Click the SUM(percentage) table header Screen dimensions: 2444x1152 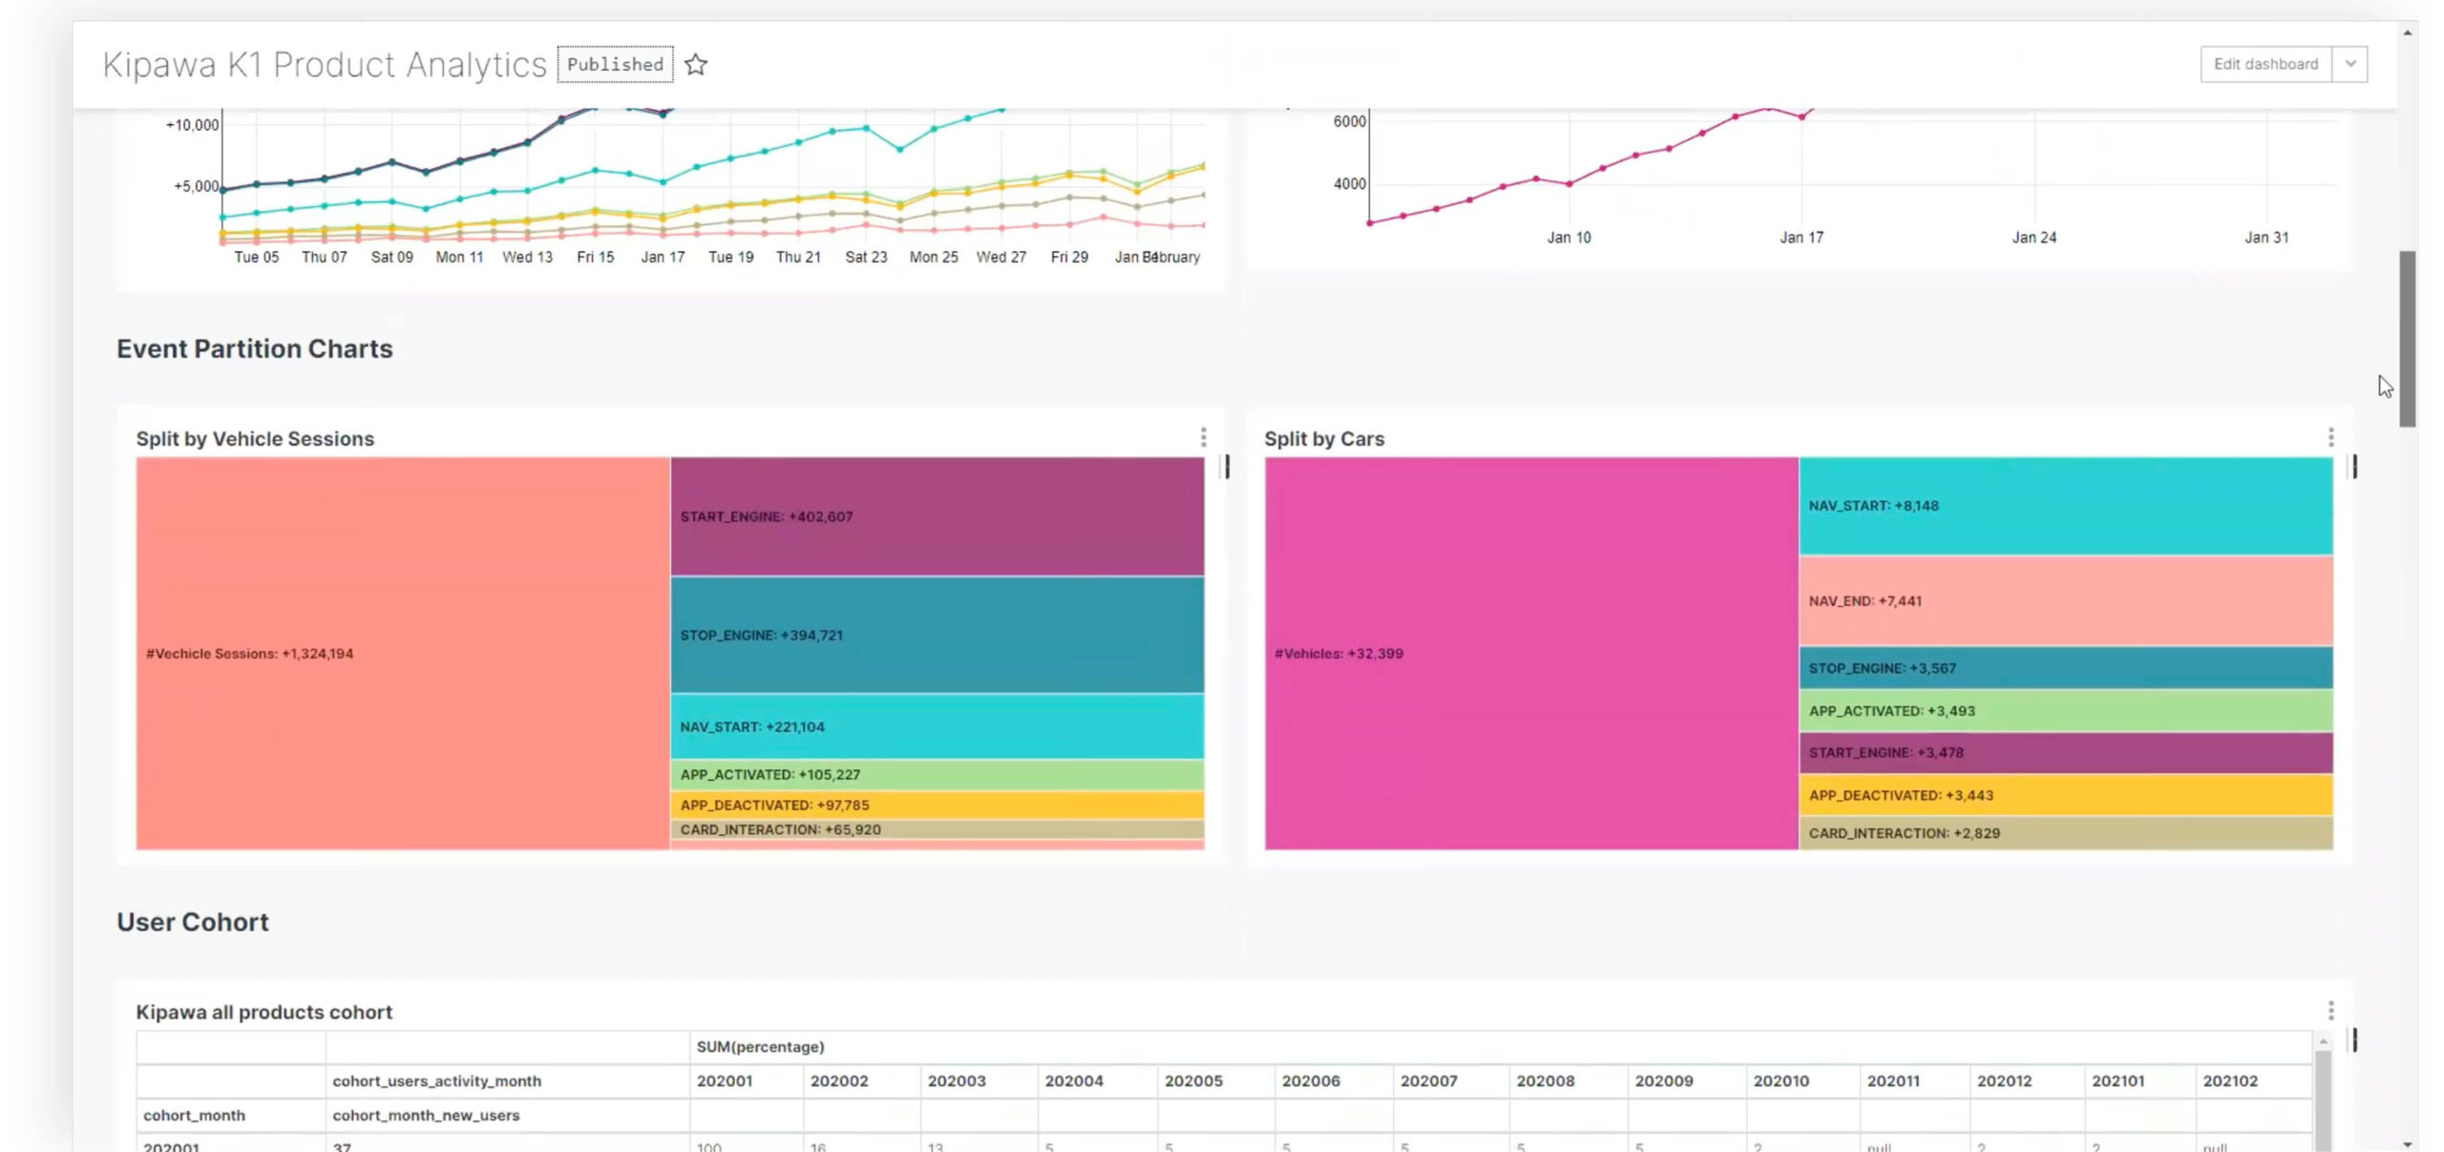click(760, 1046)
